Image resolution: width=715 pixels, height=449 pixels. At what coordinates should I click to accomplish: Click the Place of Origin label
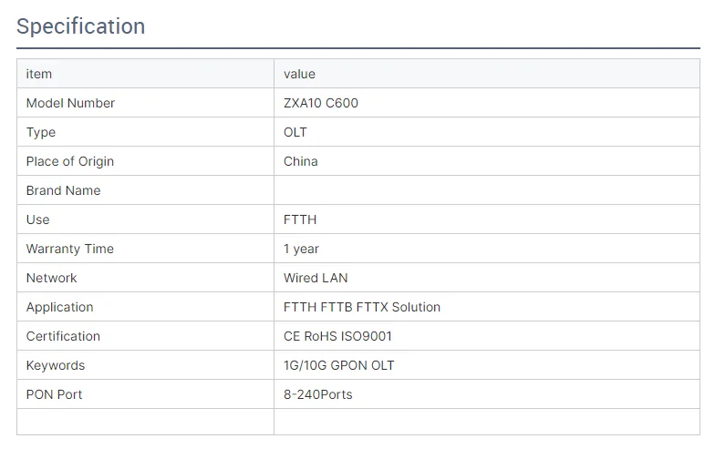coord(69,162)
